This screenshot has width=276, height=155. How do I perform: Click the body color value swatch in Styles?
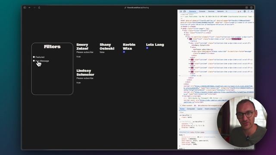click(188, 139)
